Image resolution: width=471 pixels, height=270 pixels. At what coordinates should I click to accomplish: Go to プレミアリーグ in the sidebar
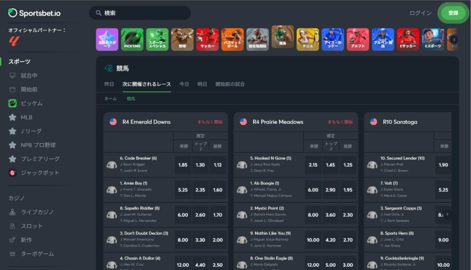tap(40, 159)
